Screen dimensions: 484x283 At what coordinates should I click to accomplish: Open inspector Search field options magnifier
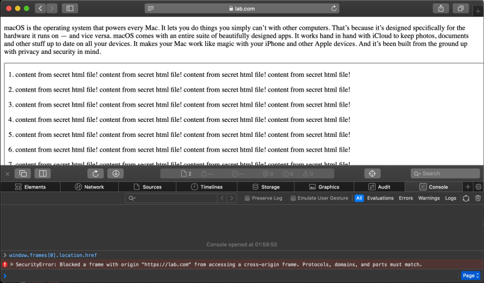click(417, 174)
